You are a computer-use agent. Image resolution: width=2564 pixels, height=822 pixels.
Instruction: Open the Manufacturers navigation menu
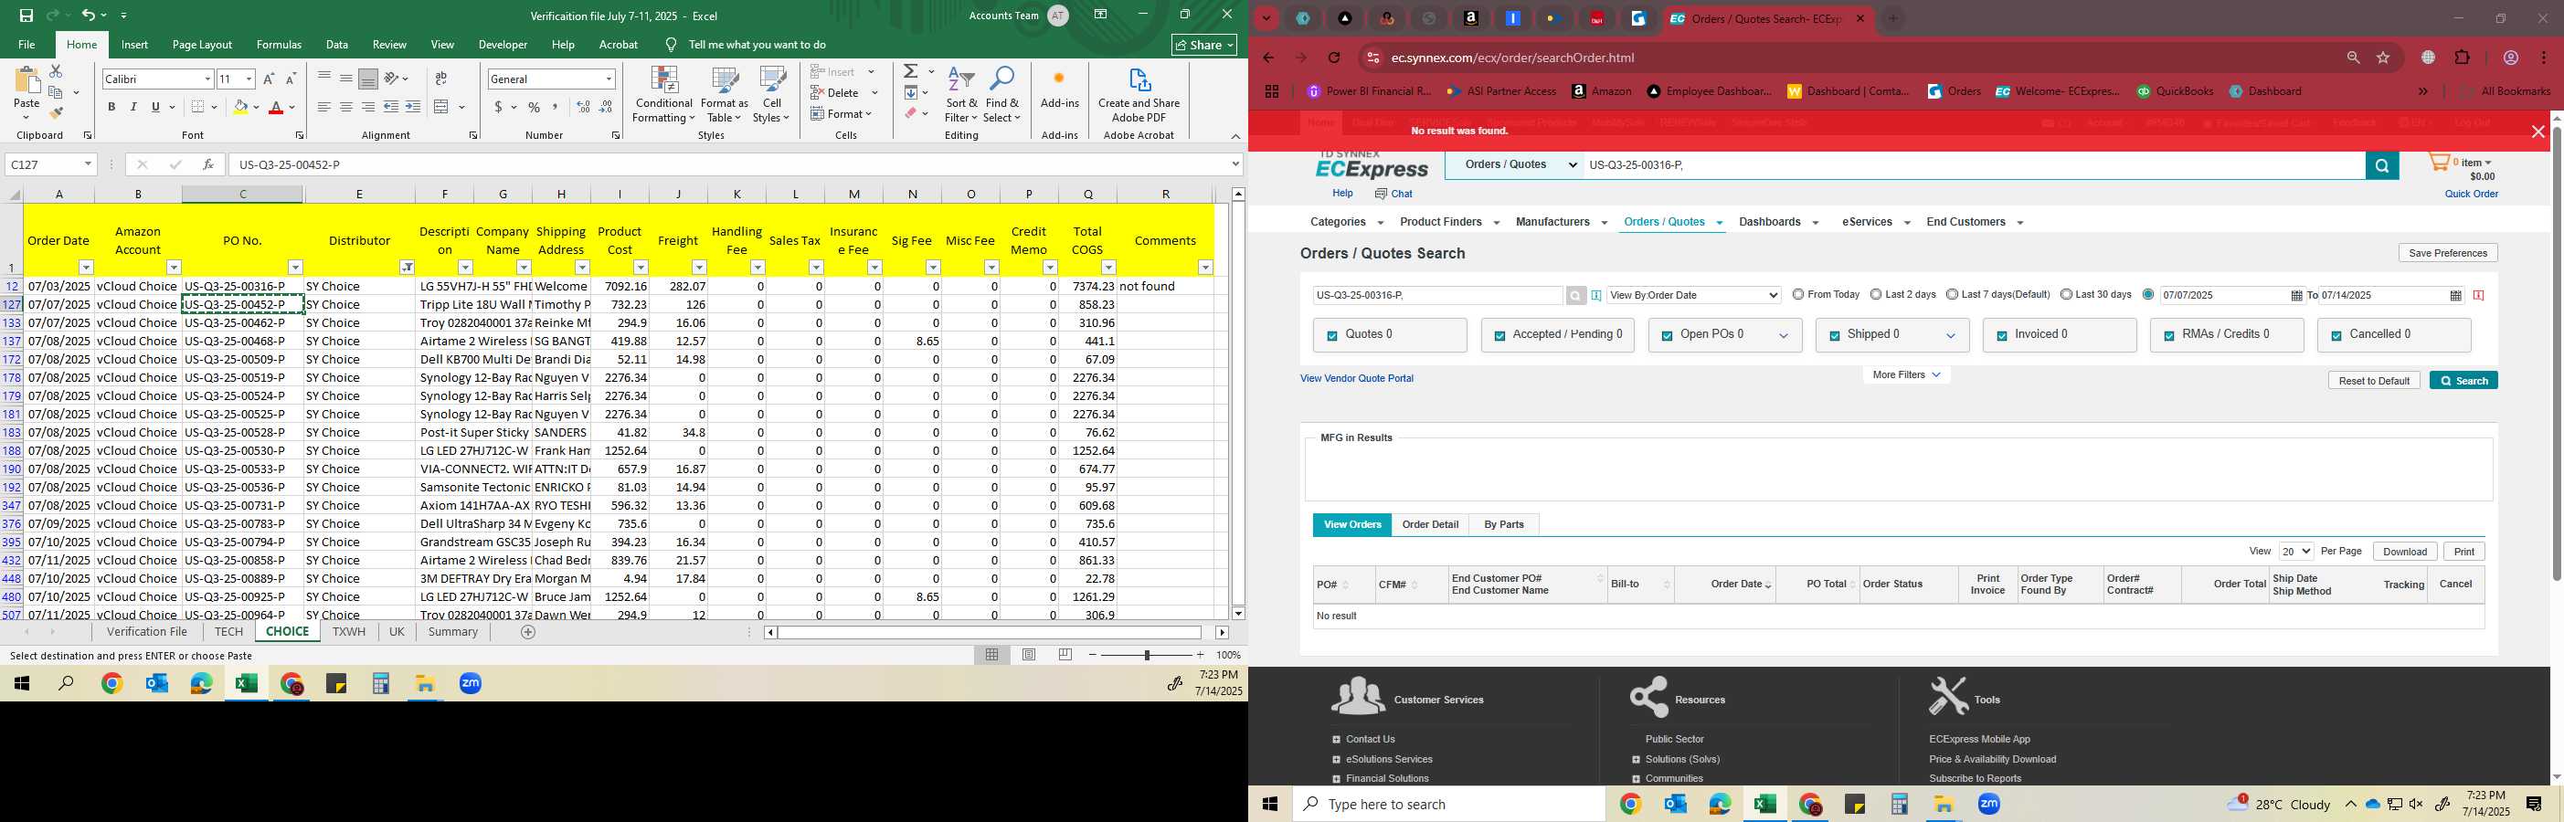click(x=1561, y=222)
